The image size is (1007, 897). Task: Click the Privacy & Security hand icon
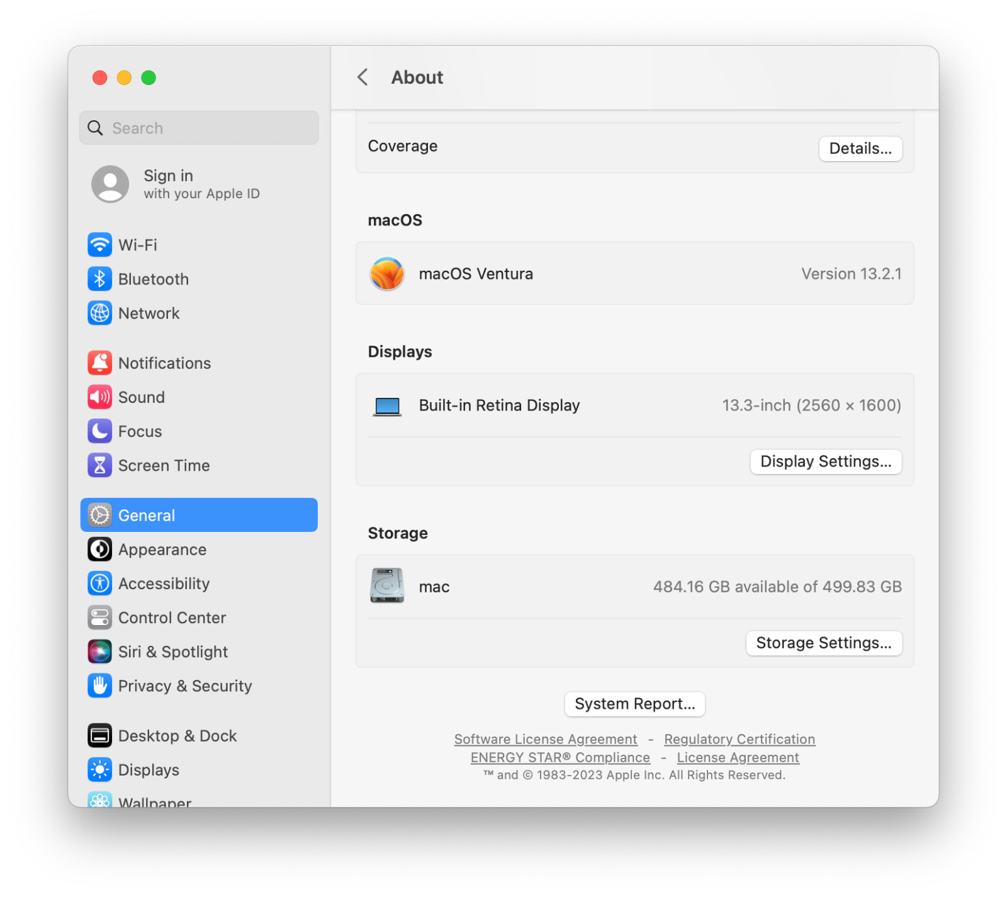pyautogui.click(x=99, y=685)
